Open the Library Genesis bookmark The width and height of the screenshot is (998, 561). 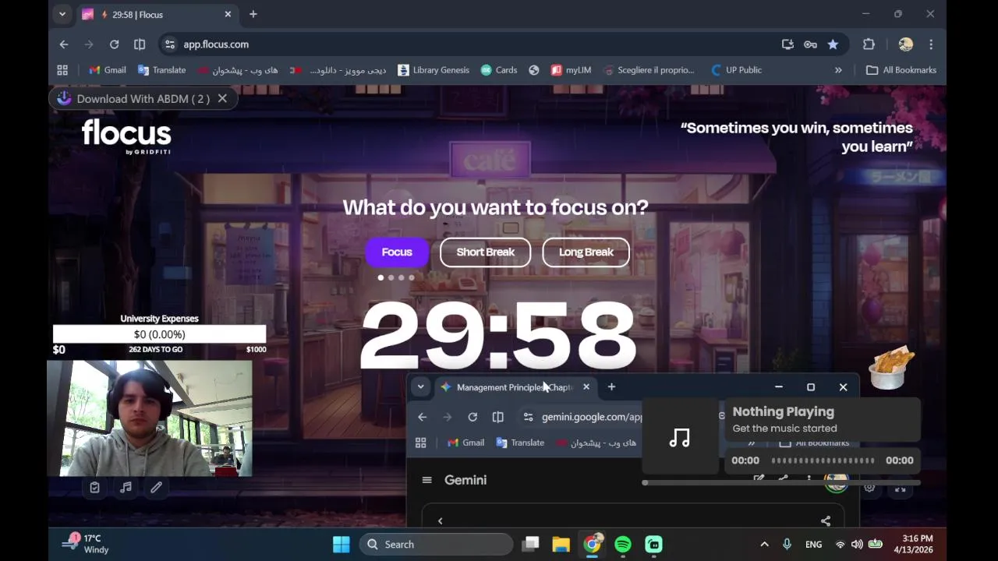point(434,70)
